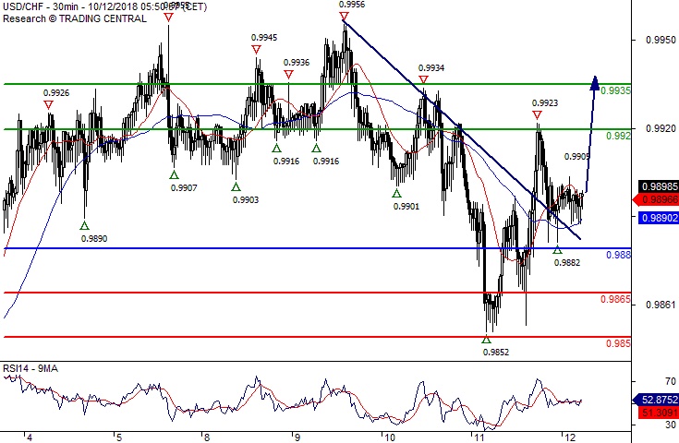Click date 8 on the time axis
Image resolution: width=679 pixels, height=443 pixels.
pos(205,437)
